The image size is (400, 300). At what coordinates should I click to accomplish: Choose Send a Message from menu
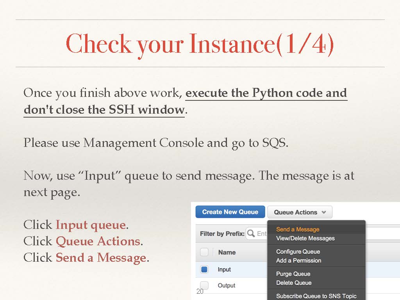tap(298, 229)
